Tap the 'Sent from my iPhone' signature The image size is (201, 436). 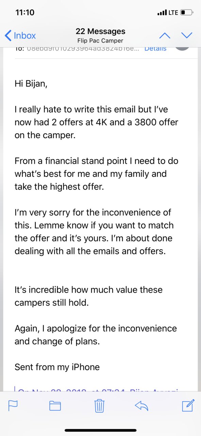coord(57,367)
